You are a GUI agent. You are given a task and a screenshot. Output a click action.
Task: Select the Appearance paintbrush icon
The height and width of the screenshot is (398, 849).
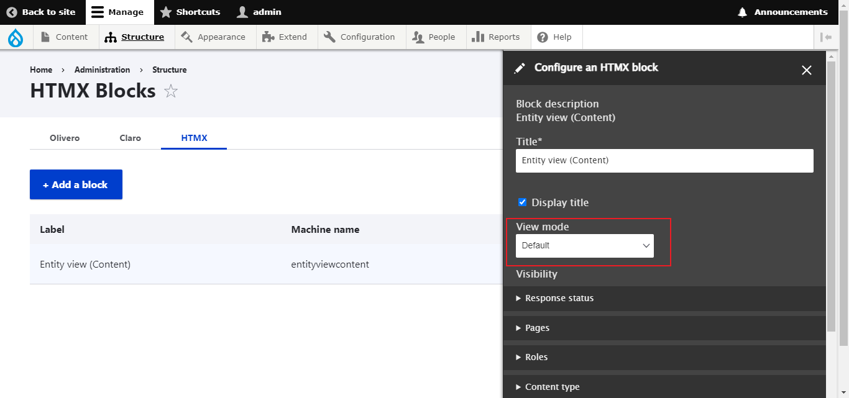(187, 37)
